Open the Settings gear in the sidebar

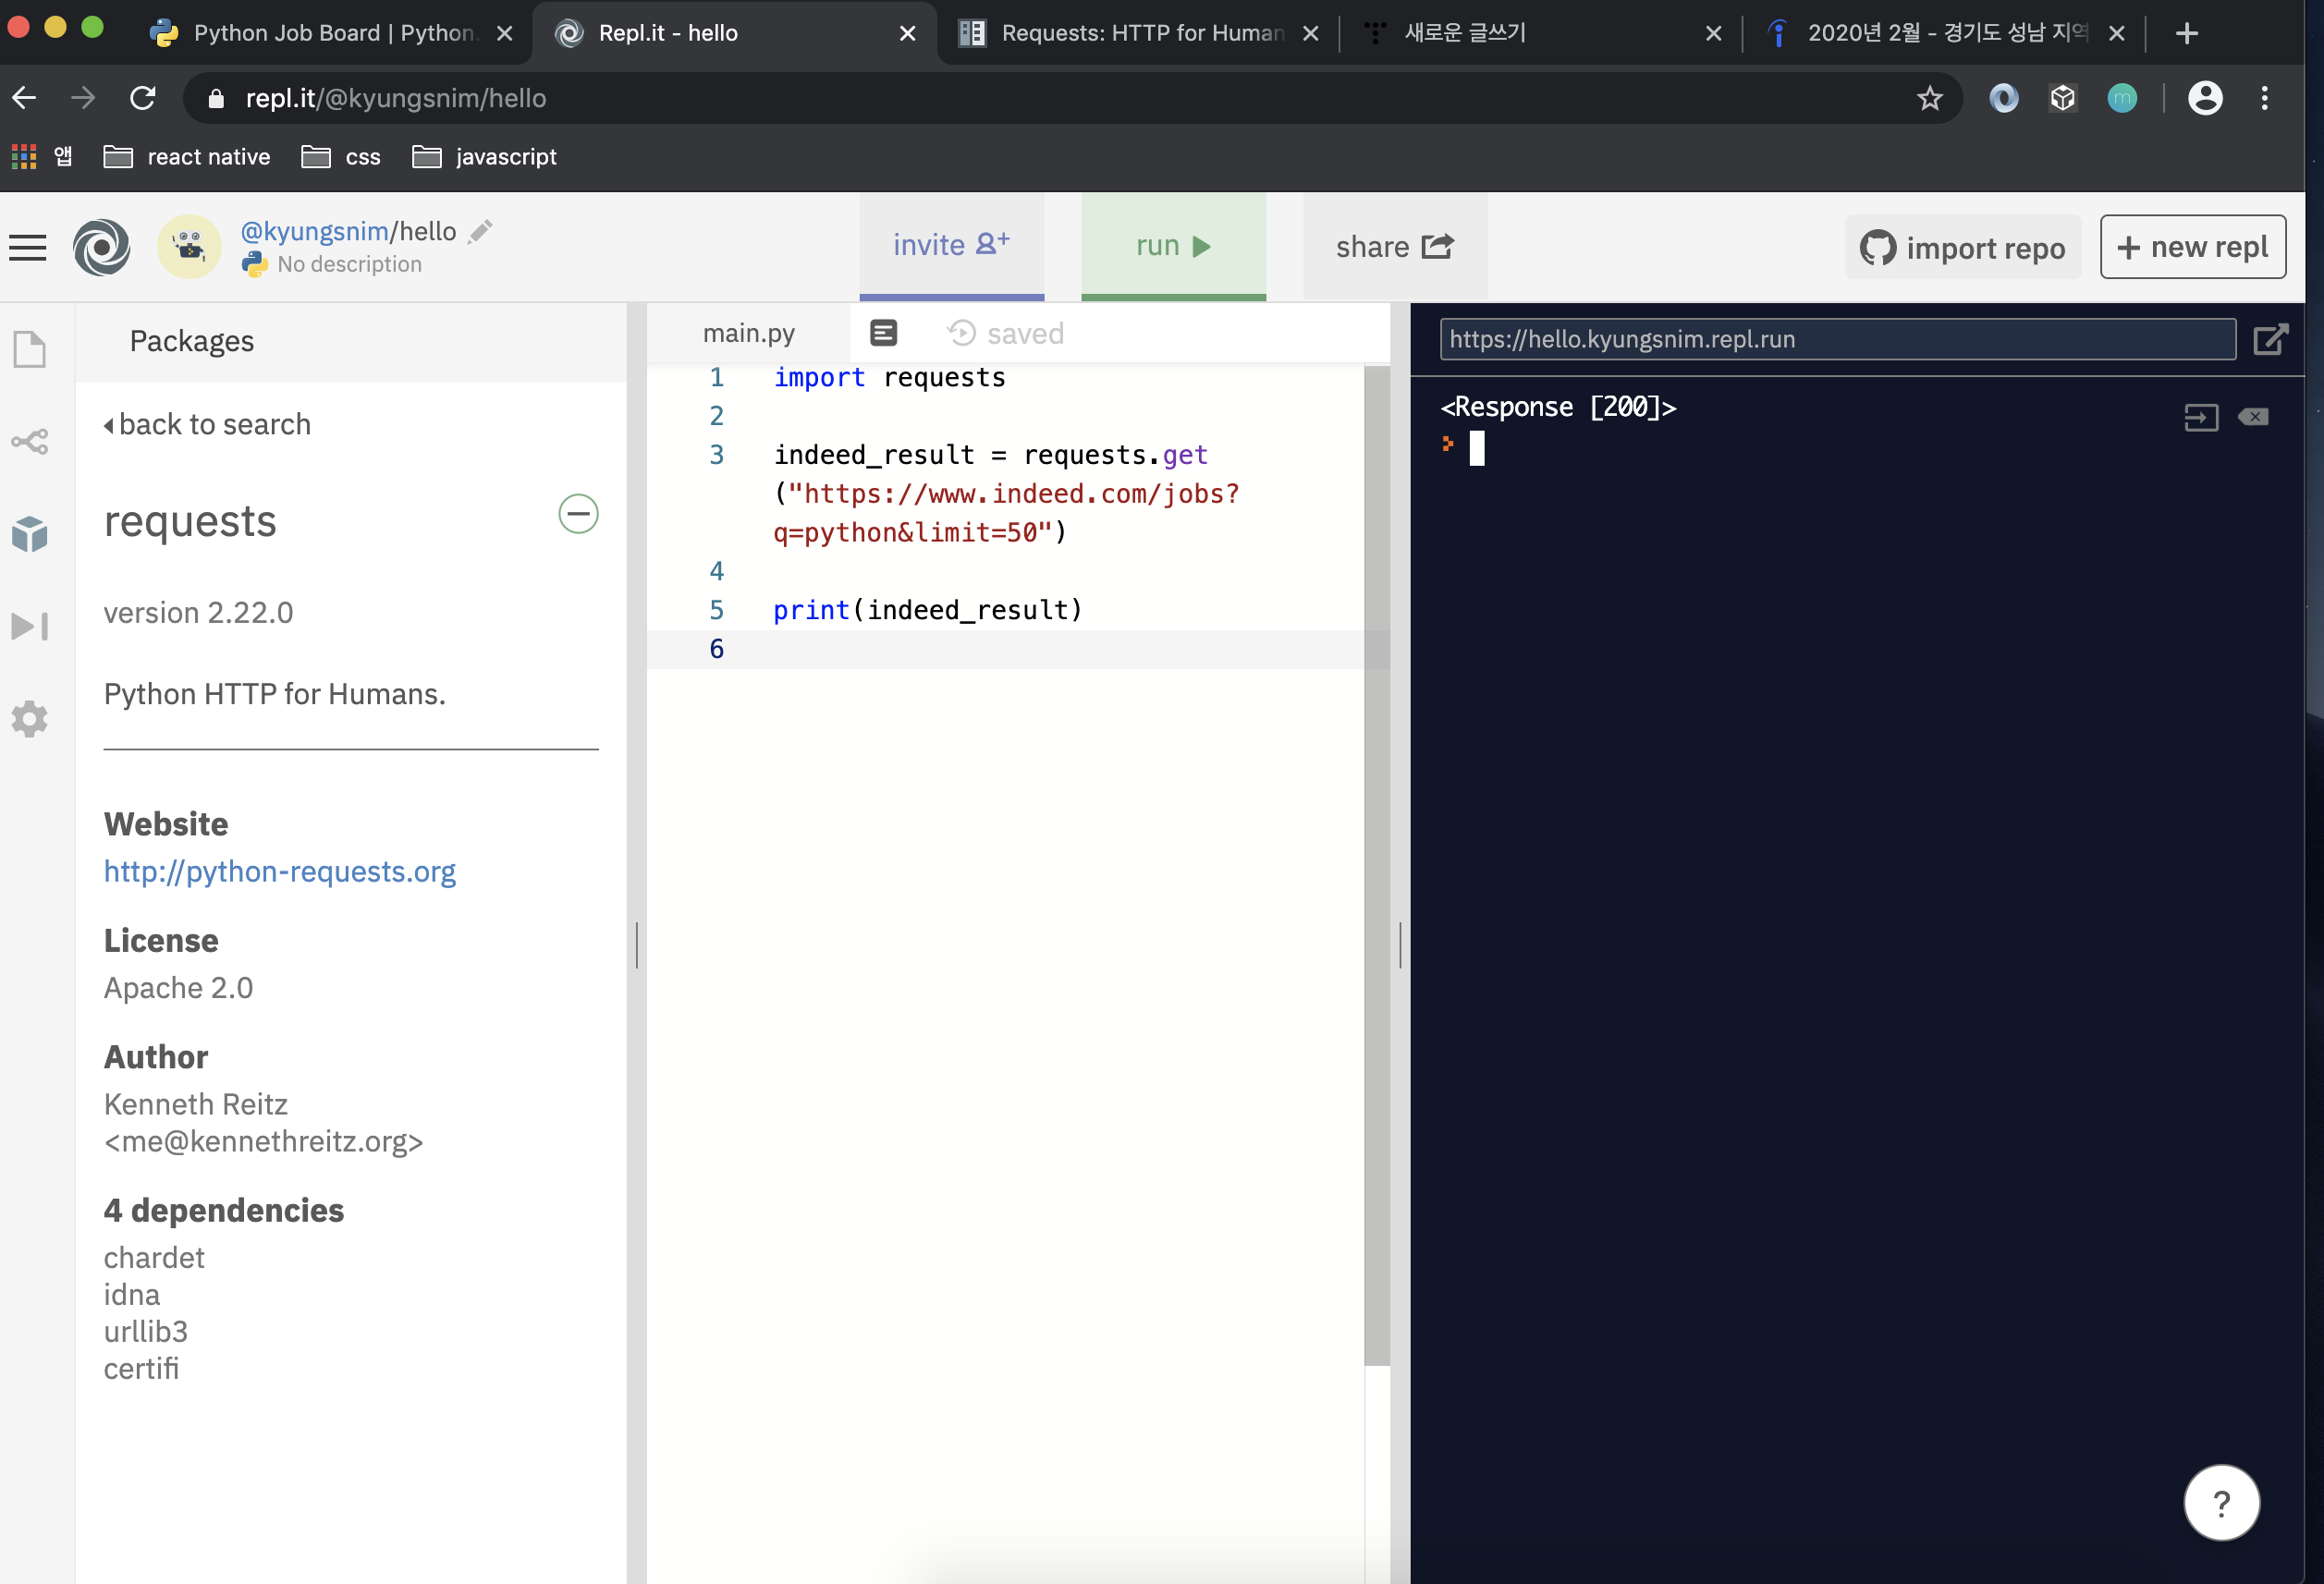click(30, 718)
